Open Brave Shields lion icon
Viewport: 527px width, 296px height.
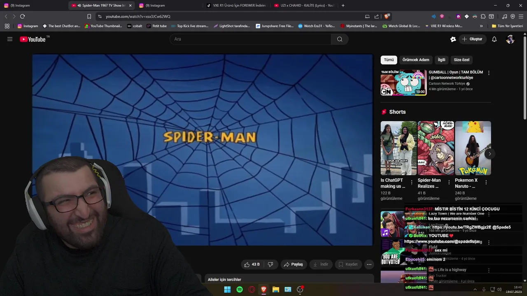[387, 16]
